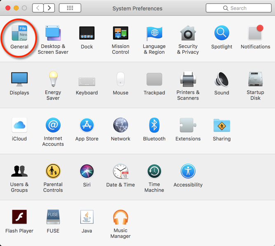Close the System Preferences window
Viewport: 275px width, 246px height.
(x=8, y=8)
